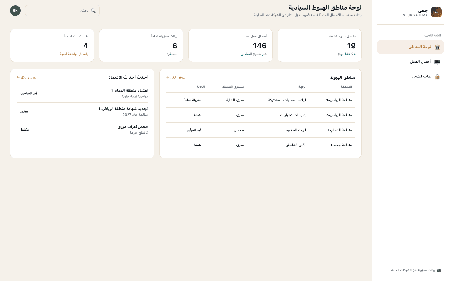This screenshot has width=449, height=281.
Task: Click the محدود accreditation level
Action: (238, 130)
